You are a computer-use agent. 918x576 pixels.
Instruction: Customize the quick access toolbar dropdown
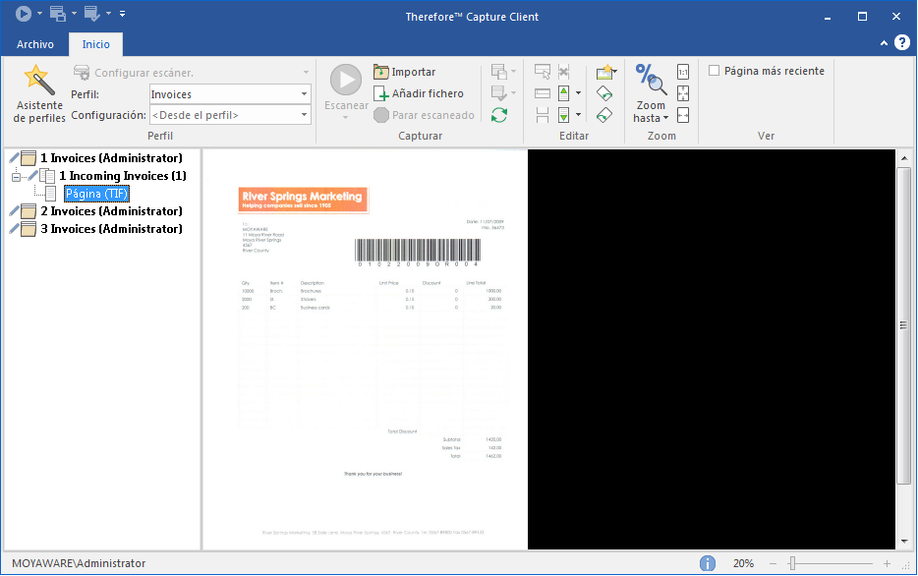pyautogui.click(x=122, y=14)
